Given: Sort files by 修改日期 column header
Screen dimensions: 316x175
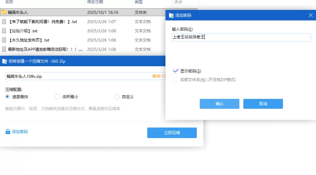Looking at the screenshot, I should (95, 2).
